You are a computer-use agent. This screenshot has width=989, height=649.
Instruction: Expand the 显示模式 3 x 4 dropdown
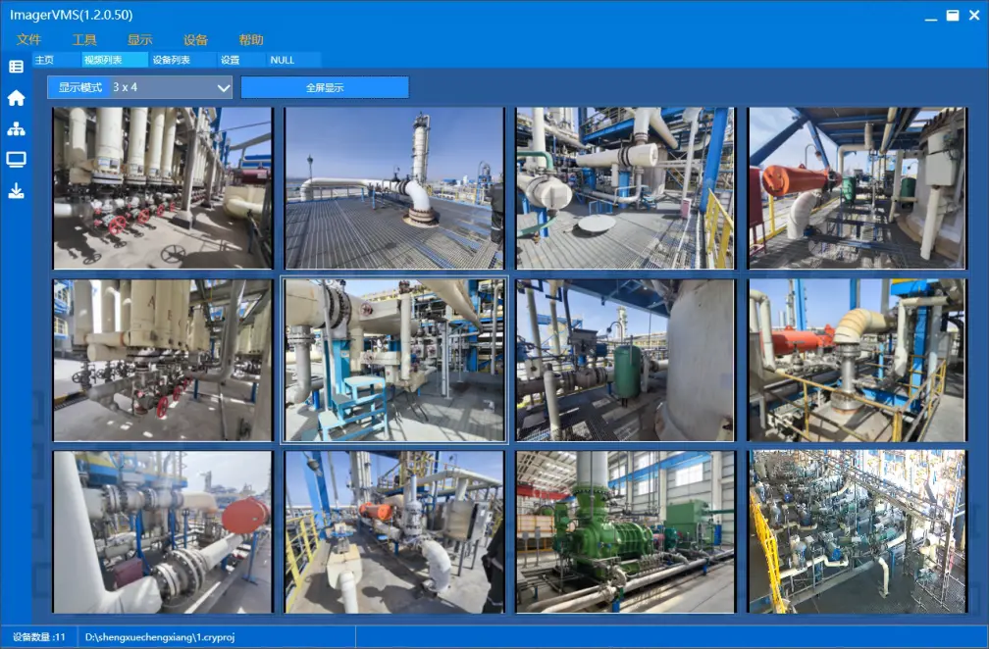pos(139,87)
